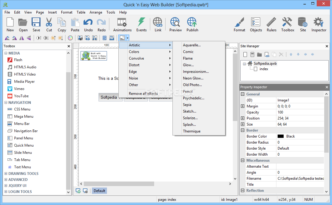Open the Colors effects submenu
This screenshot has width=332, height=205.
(x=146, y=51)
